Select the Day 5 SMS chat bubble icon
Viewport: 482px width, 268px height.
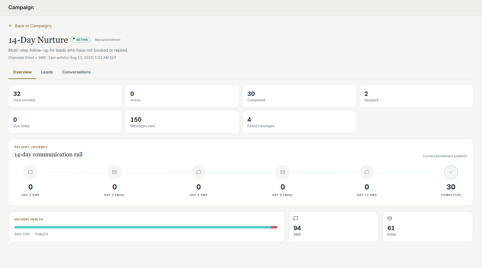[199, 172]
